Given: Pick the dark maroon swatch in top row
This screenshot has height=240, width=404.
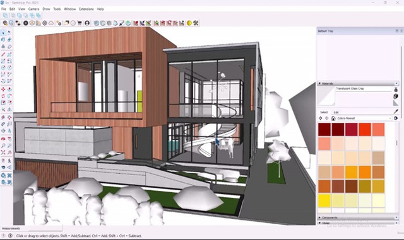Looking at the screenshot, I should click(x=324, y=129).
